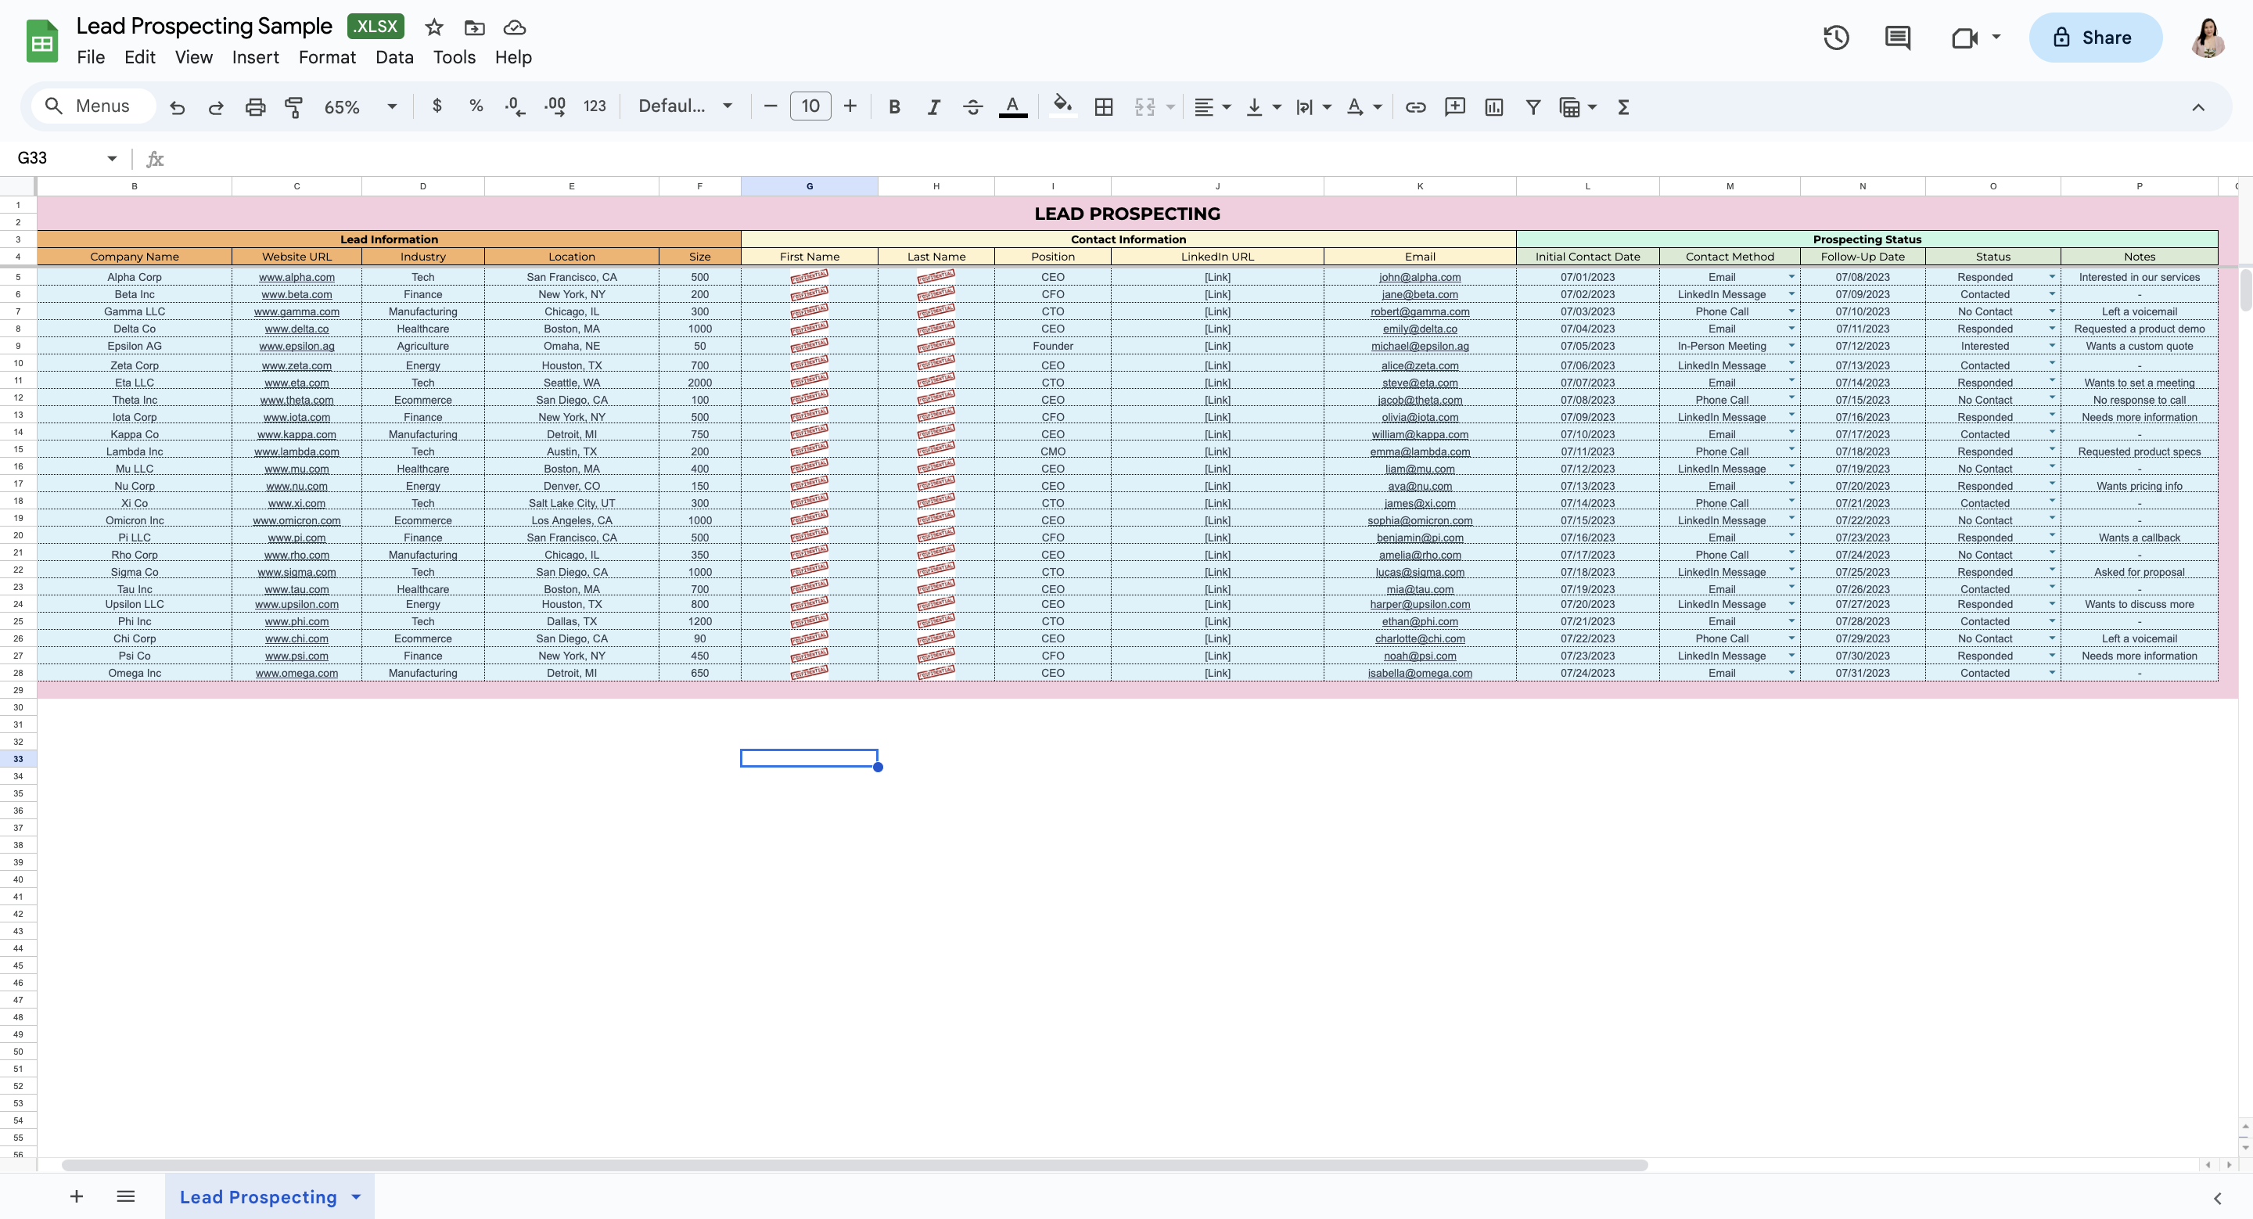Open the fill color bucket tool
The width and height of the screenshot is (2253, 1219).
(x=1062, y=106)
